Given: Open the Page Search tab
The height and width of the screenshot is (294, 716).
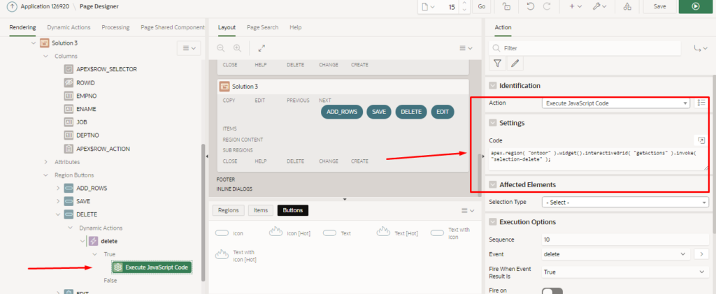Looking at the screenshot, I should point(262,27).
